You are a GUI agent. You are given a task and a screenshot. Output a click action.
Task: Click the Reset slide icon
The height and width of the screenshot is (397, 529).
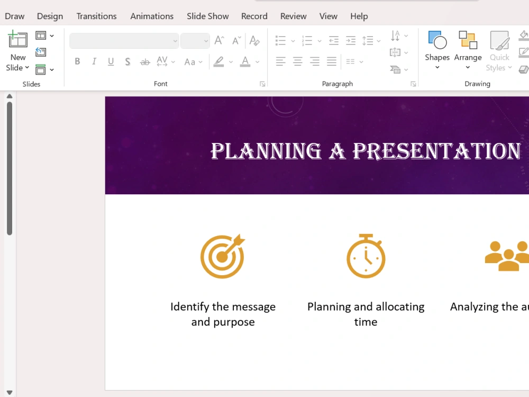coord(41,52)
